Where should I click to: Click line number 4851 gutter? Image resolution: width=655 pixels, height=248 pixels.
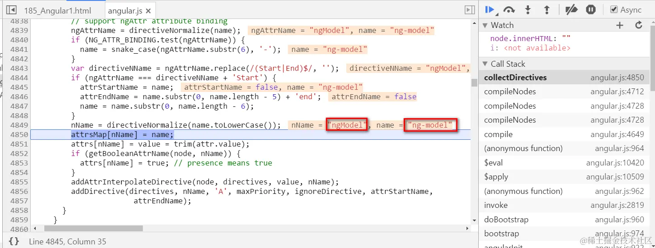[x=19, y=144]
